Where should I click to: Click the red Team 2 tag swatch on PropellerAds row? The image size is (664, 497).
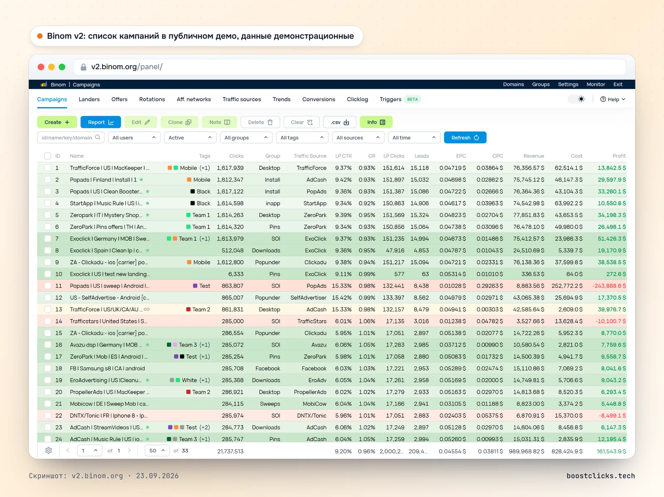(188, 392)
